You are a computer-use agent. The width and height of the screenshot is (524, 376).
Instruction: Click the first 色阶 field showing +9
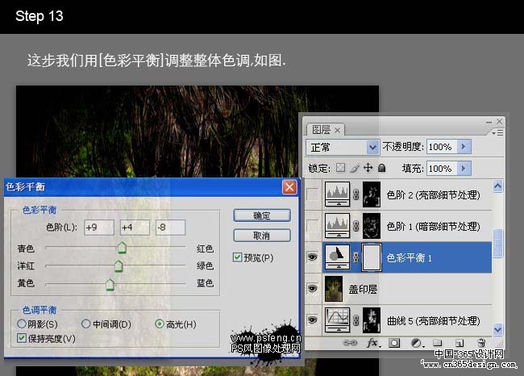99,228
